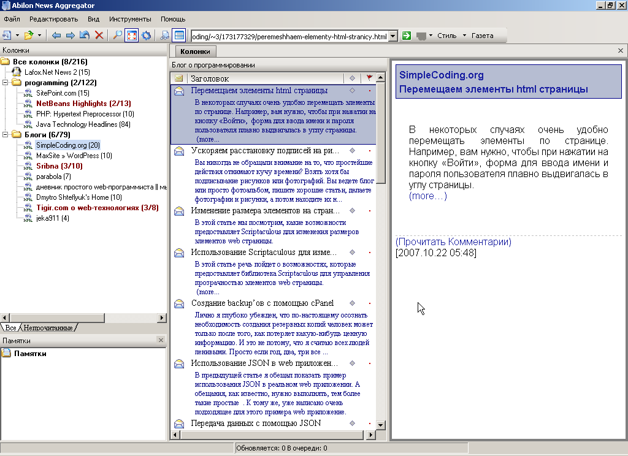Close the Памятки panel
The image size is (628, 456).
click(161, 340)
